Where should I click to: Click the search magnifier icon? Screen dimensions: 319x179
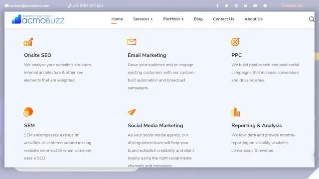(312, 19)
